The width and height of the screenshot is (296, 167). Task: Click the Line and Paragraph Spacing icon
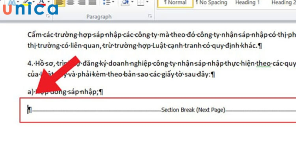click(107, 3)
